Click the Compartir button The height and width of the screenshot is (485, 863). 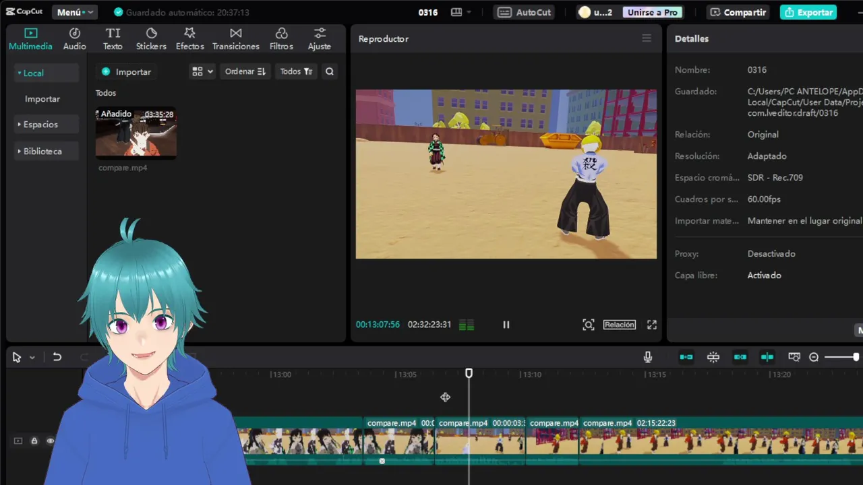(738, 12)
